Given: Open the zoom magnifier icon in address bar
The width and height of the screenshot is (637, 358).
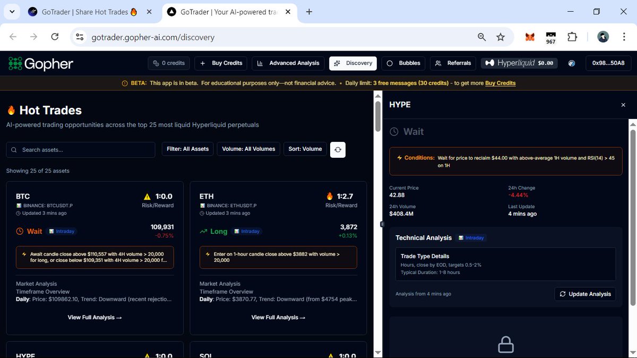Looking at the screenshot, I should [481, 37].
